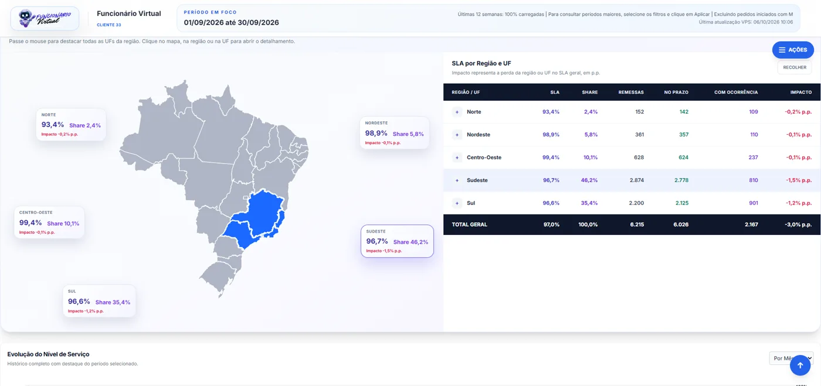The height and width of the screenshot is (386, 821).
Task: Sort by the COM OCORRÊNCIA column header
Action: click(x=736, y=92)
